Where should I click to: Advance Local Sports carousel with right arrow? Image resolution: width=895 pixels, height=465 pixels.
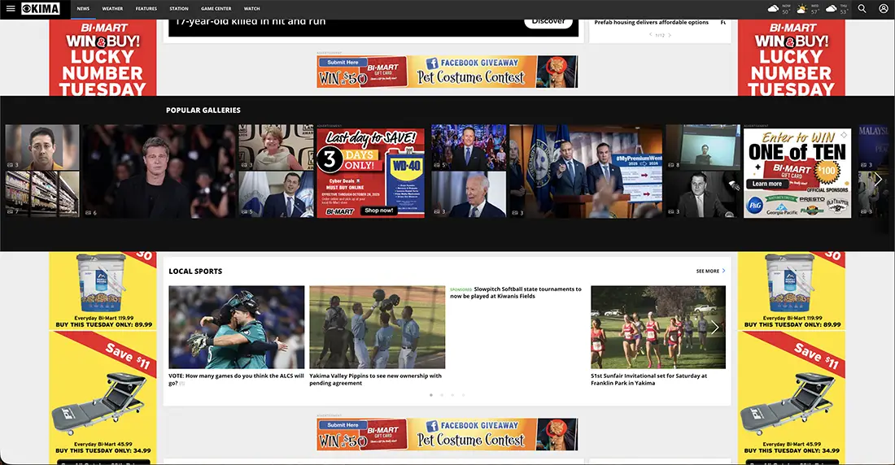714,327
